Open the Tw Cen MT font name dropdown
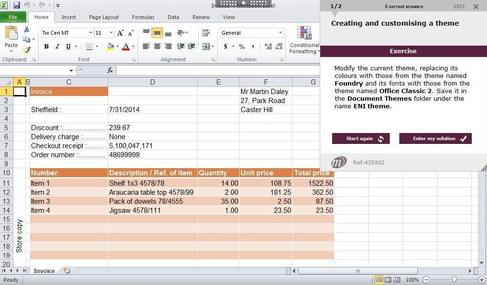Viewport: 487px width, 285px height. (91, 33)
